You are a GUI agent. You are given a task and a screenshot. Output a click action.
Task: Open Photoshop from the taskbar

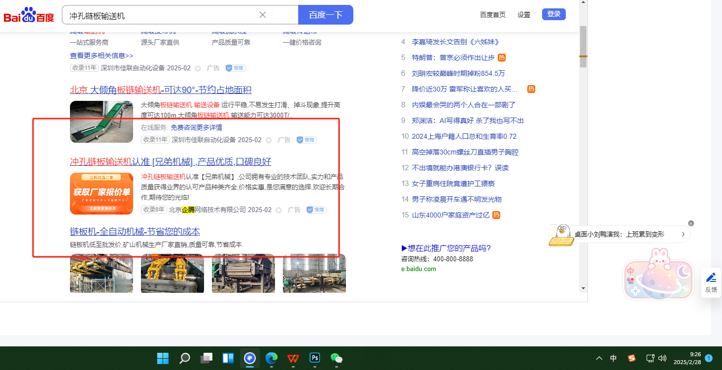315,358
